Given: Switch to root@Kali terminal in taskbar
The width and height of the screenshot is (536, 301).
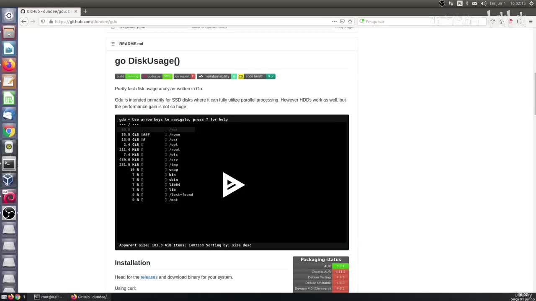Looking at the screenshot, I should pos(48,297).
